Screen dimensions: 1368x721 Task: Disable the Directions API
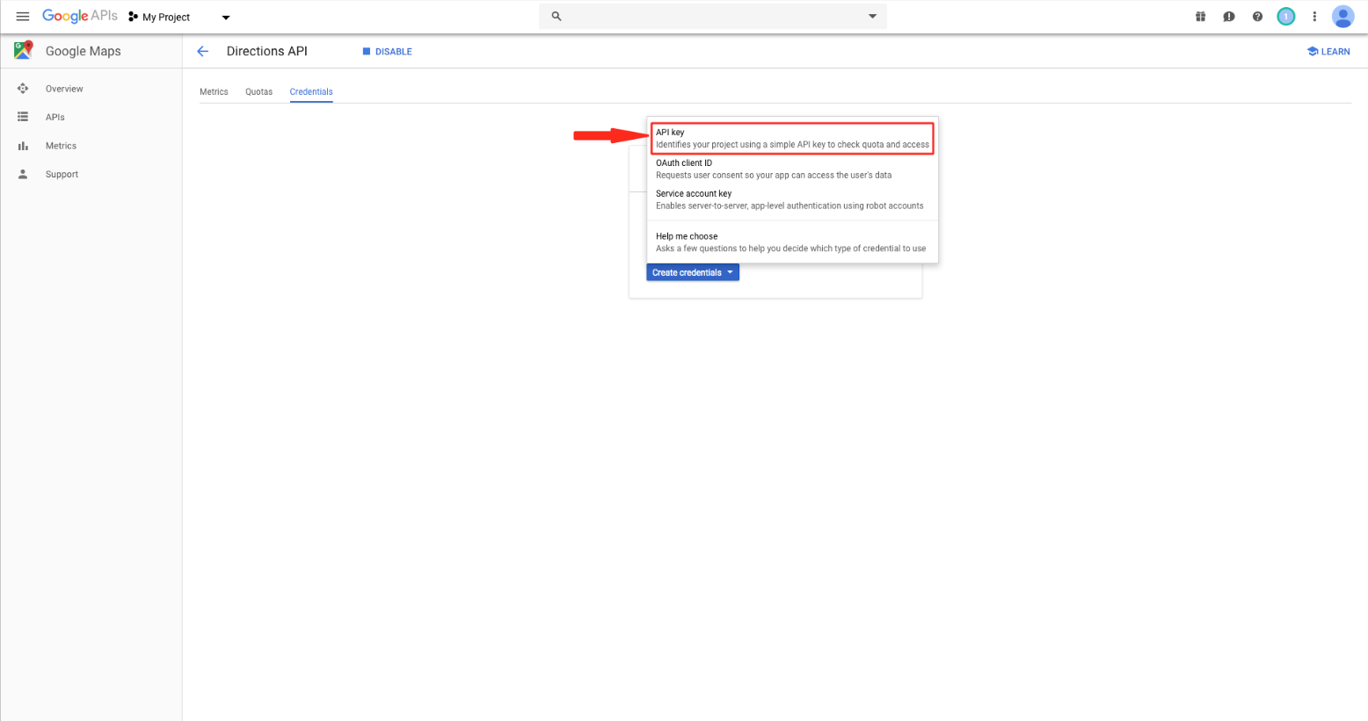pyautogui.click(x=387, y=52)
